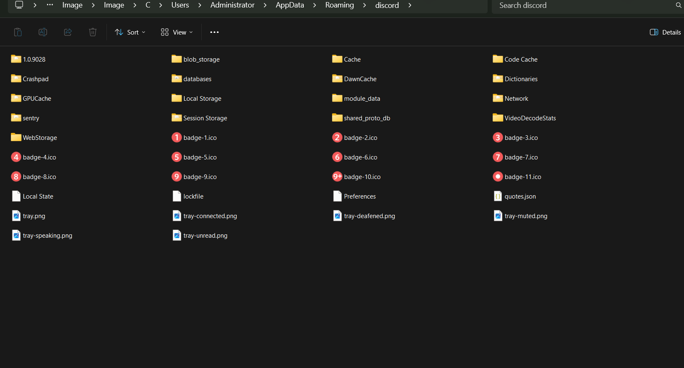The height and width of the screenshot is (368, 684).
Task: Go to C drive breadcrumb
Action: coord(148,5)
